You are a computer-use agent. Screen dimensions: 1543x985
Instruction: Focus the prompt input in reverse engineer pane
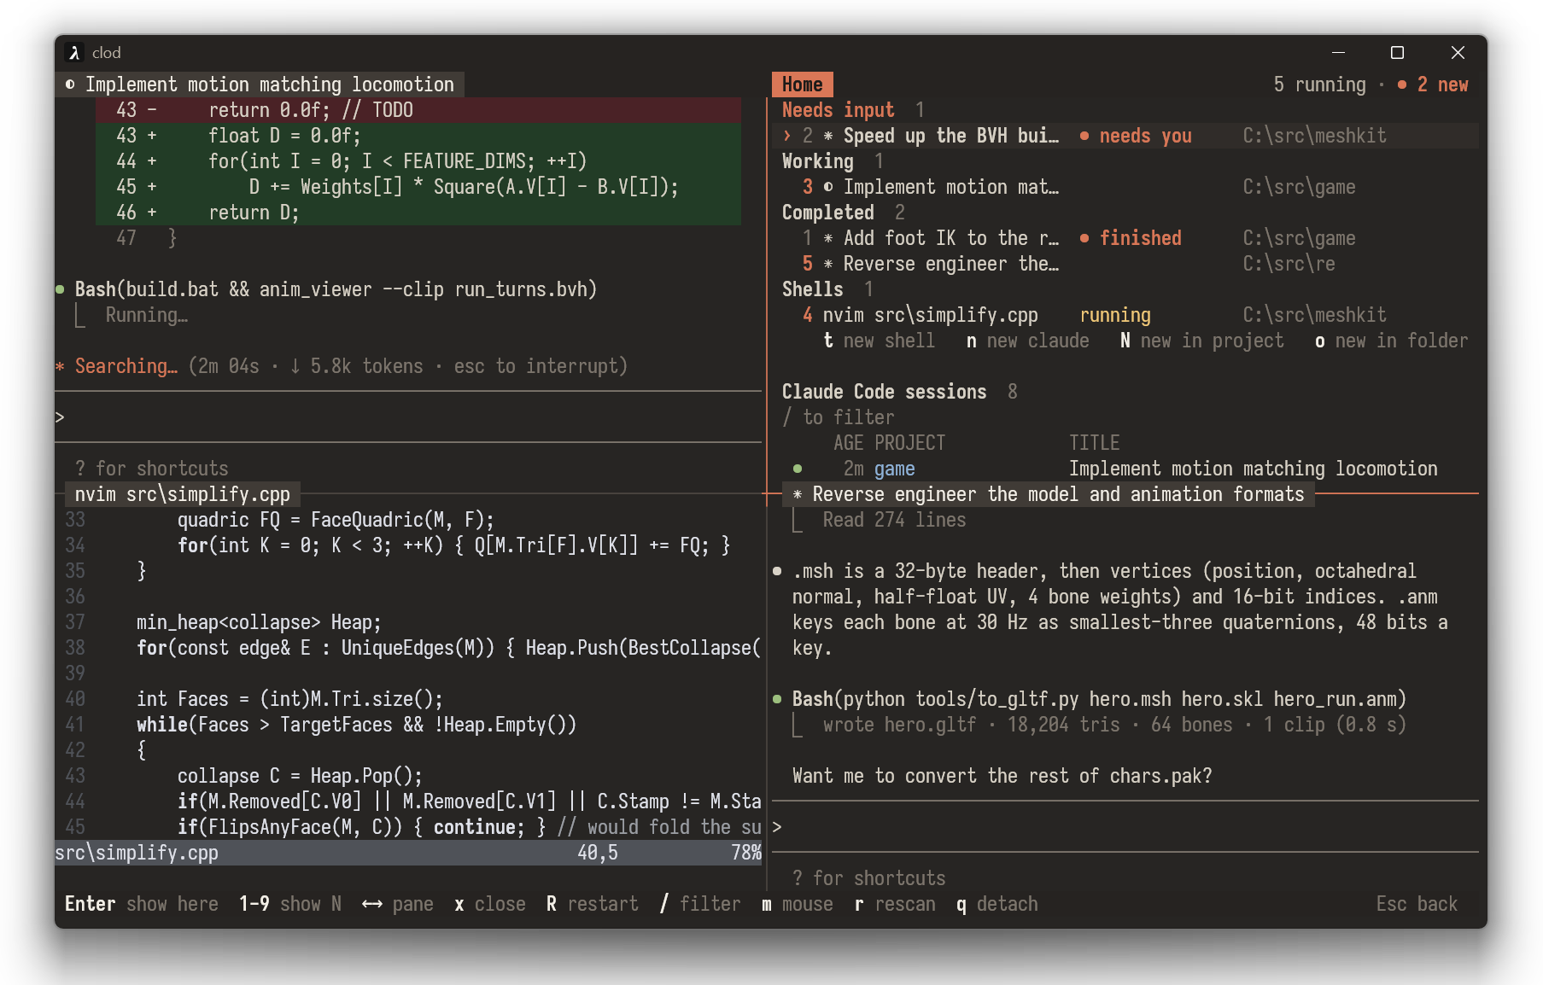[1125, 827]
